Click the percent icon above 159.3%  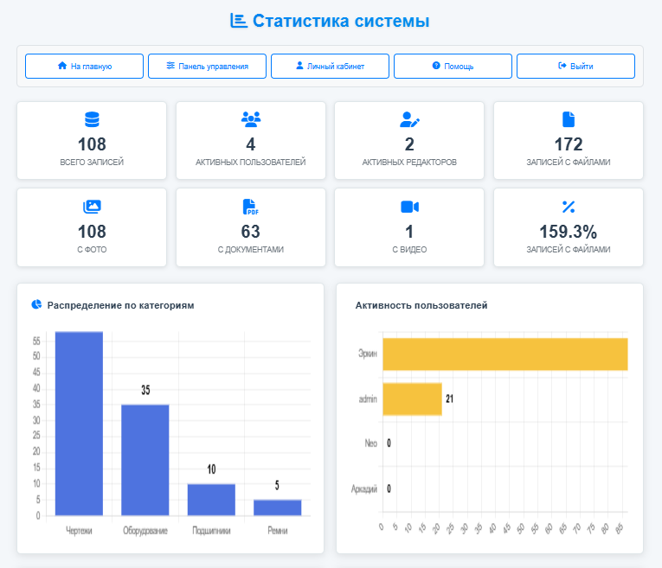[x=569, y=207]
